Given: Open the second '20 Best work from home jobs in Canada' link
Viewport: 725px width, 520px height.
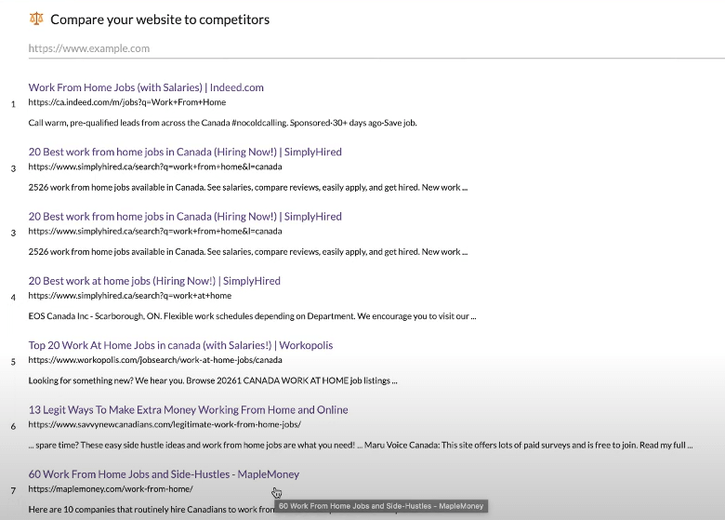Looking at the screenshot, I should click(x=185, y=216).
